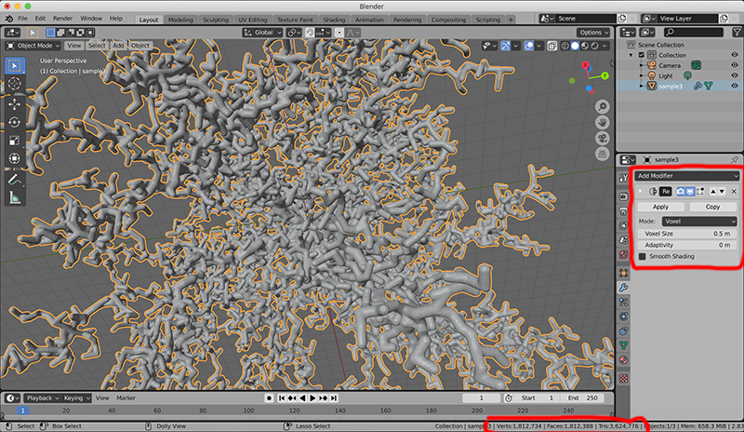Enable the Smooth Shading checkbox
The image size is (744, 432).
[642, 256]
